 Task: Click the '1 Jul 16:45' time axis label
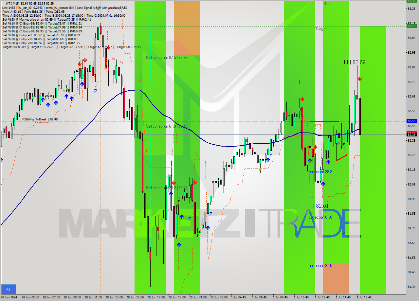[364, 297]
